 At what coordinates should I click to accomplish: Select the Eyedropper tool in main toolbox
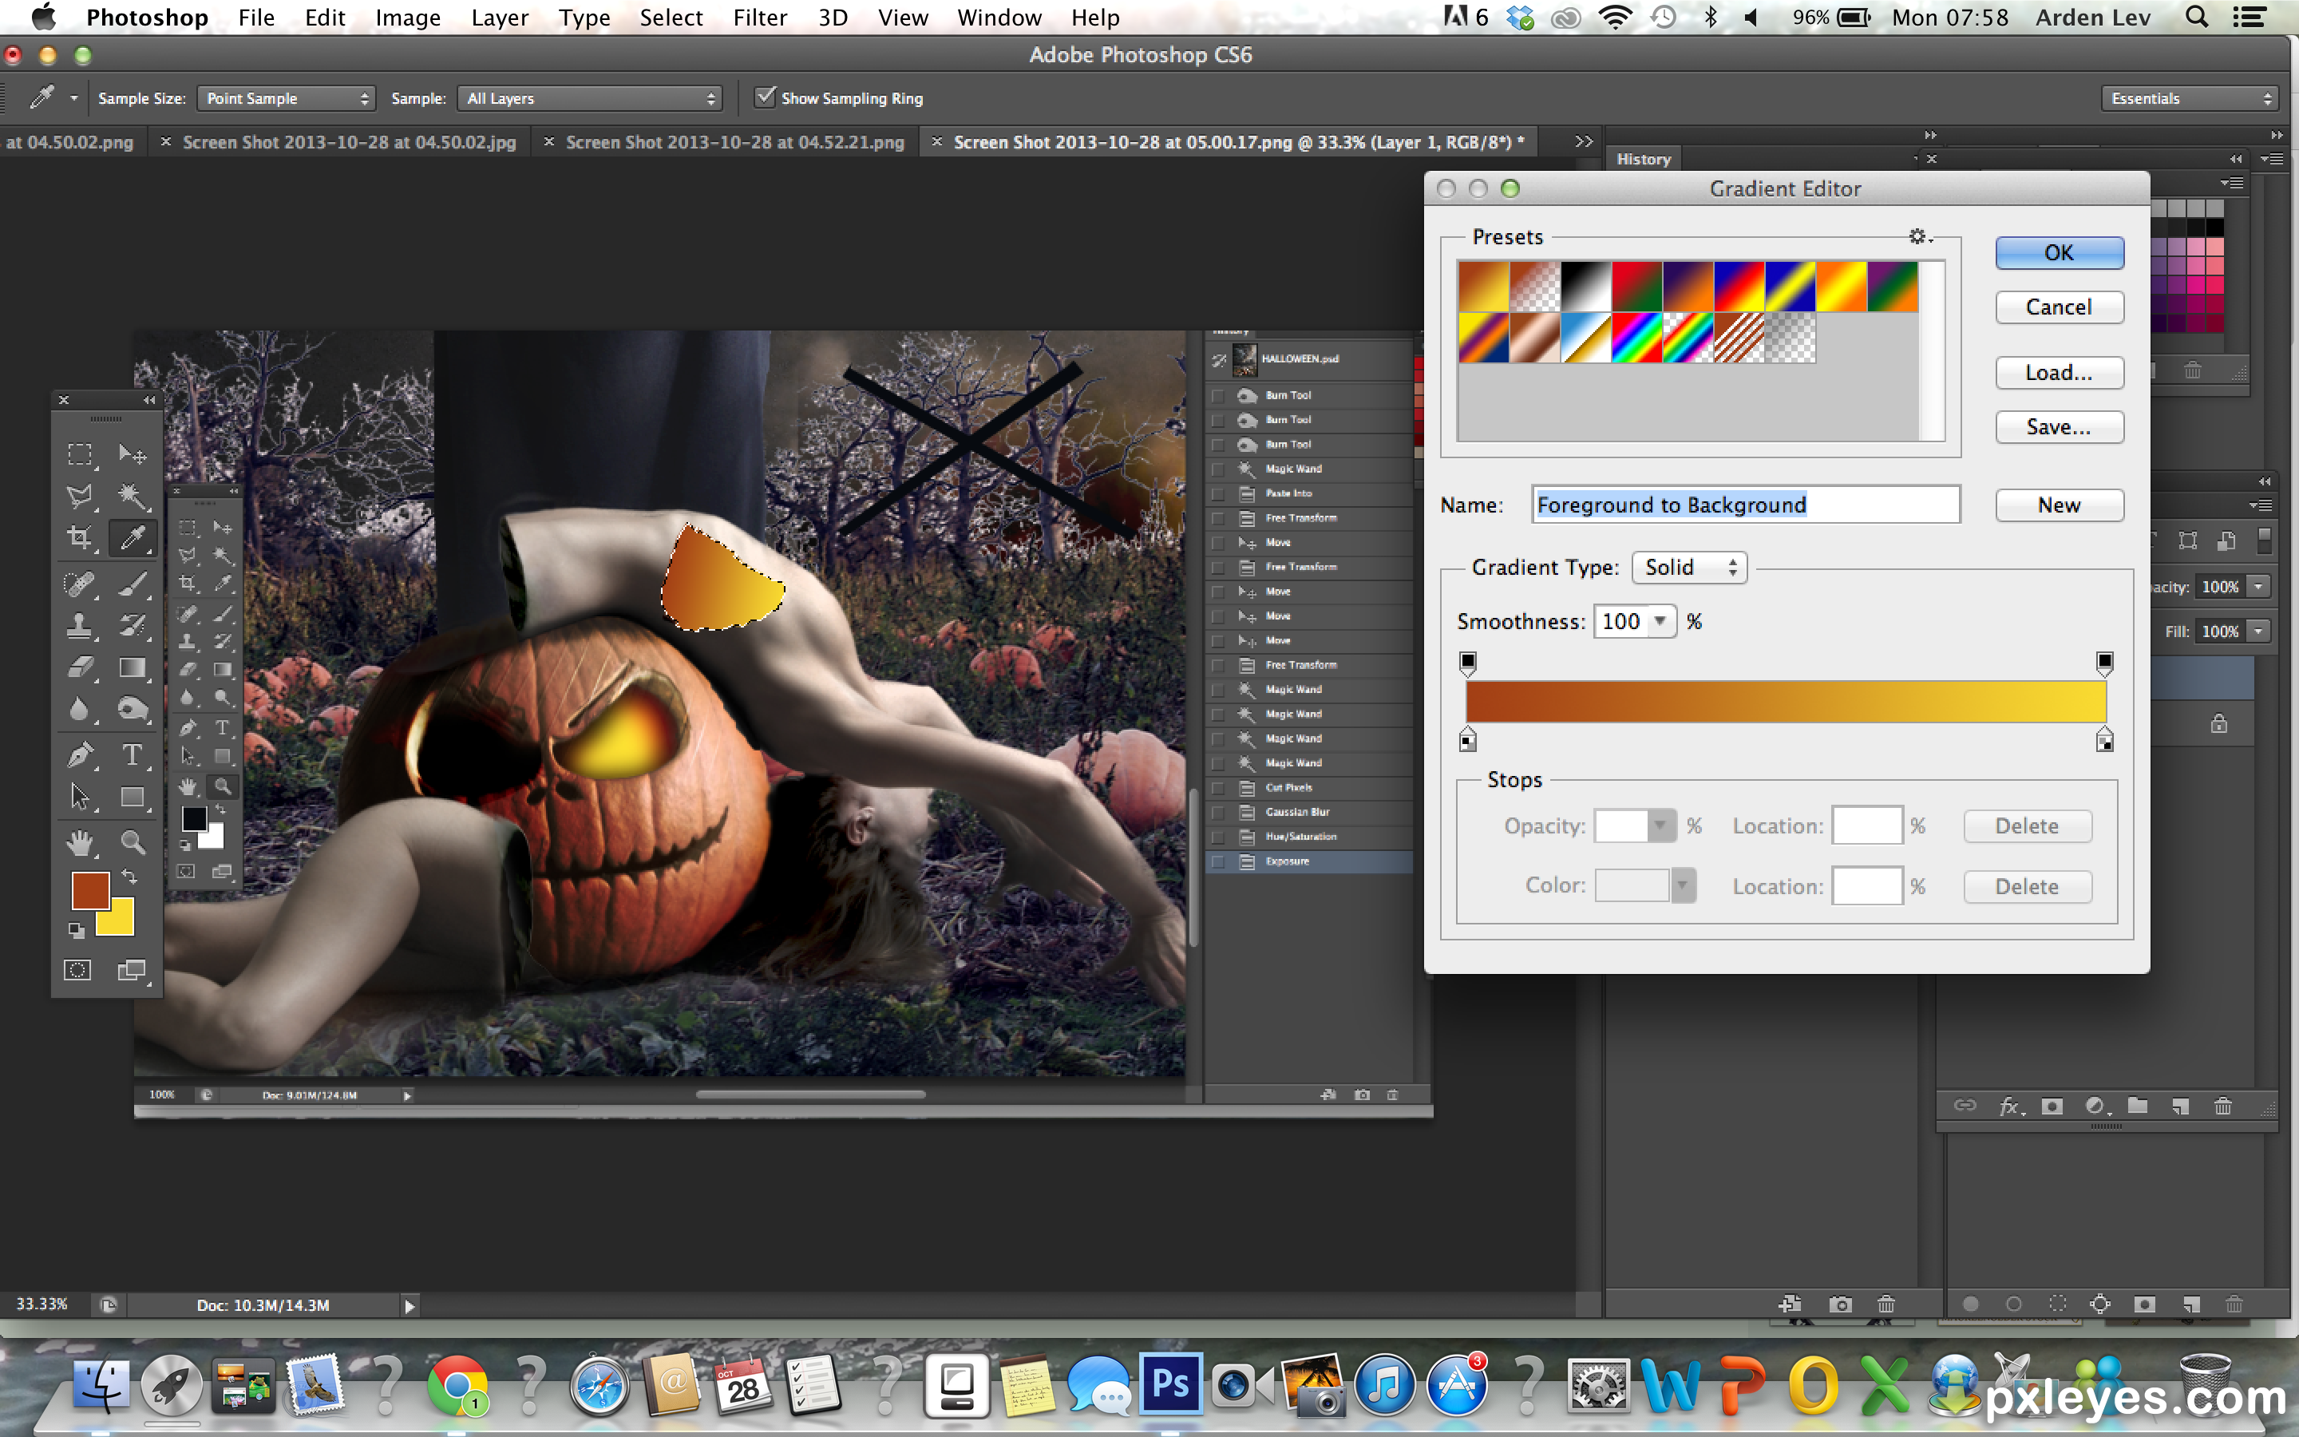pyautogui.click(x=132, y=538)
